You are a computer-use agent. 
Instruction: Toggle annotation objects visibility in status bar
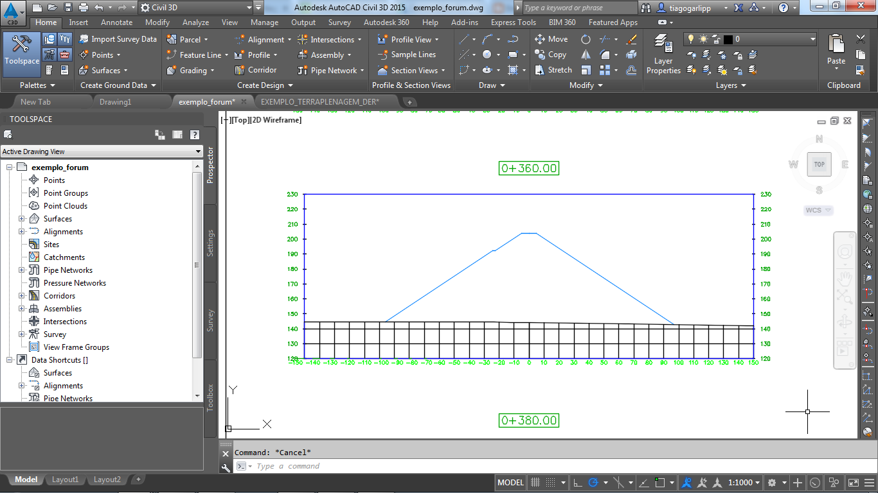(687, 483)
